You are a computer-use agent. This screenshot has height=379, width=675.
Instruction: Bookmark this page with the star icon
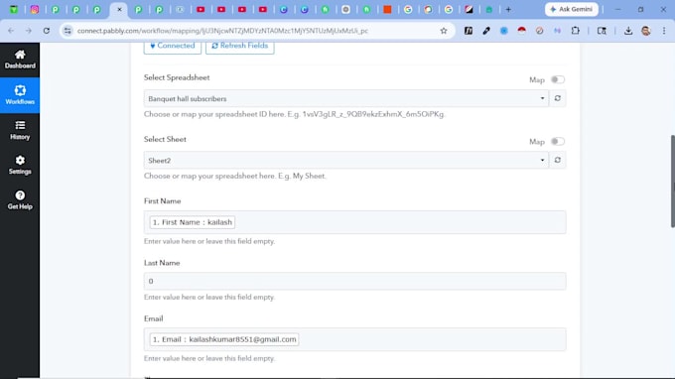[x=444, y=31]
